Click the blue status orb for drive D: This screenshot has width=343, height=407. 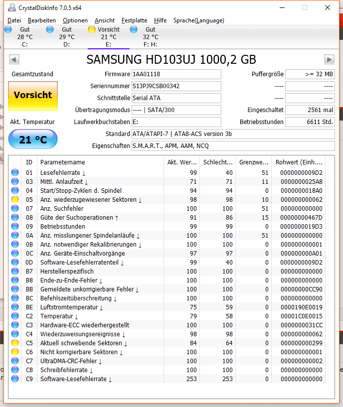[x=50, y=29]
